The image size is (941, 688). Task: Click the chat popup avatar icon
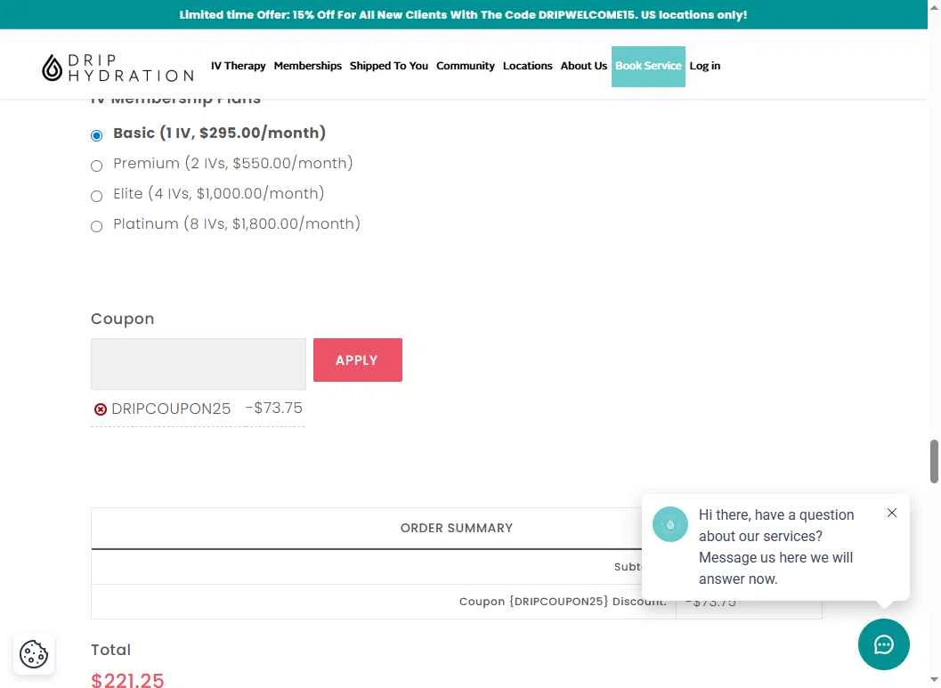click(x=669, y=524)
